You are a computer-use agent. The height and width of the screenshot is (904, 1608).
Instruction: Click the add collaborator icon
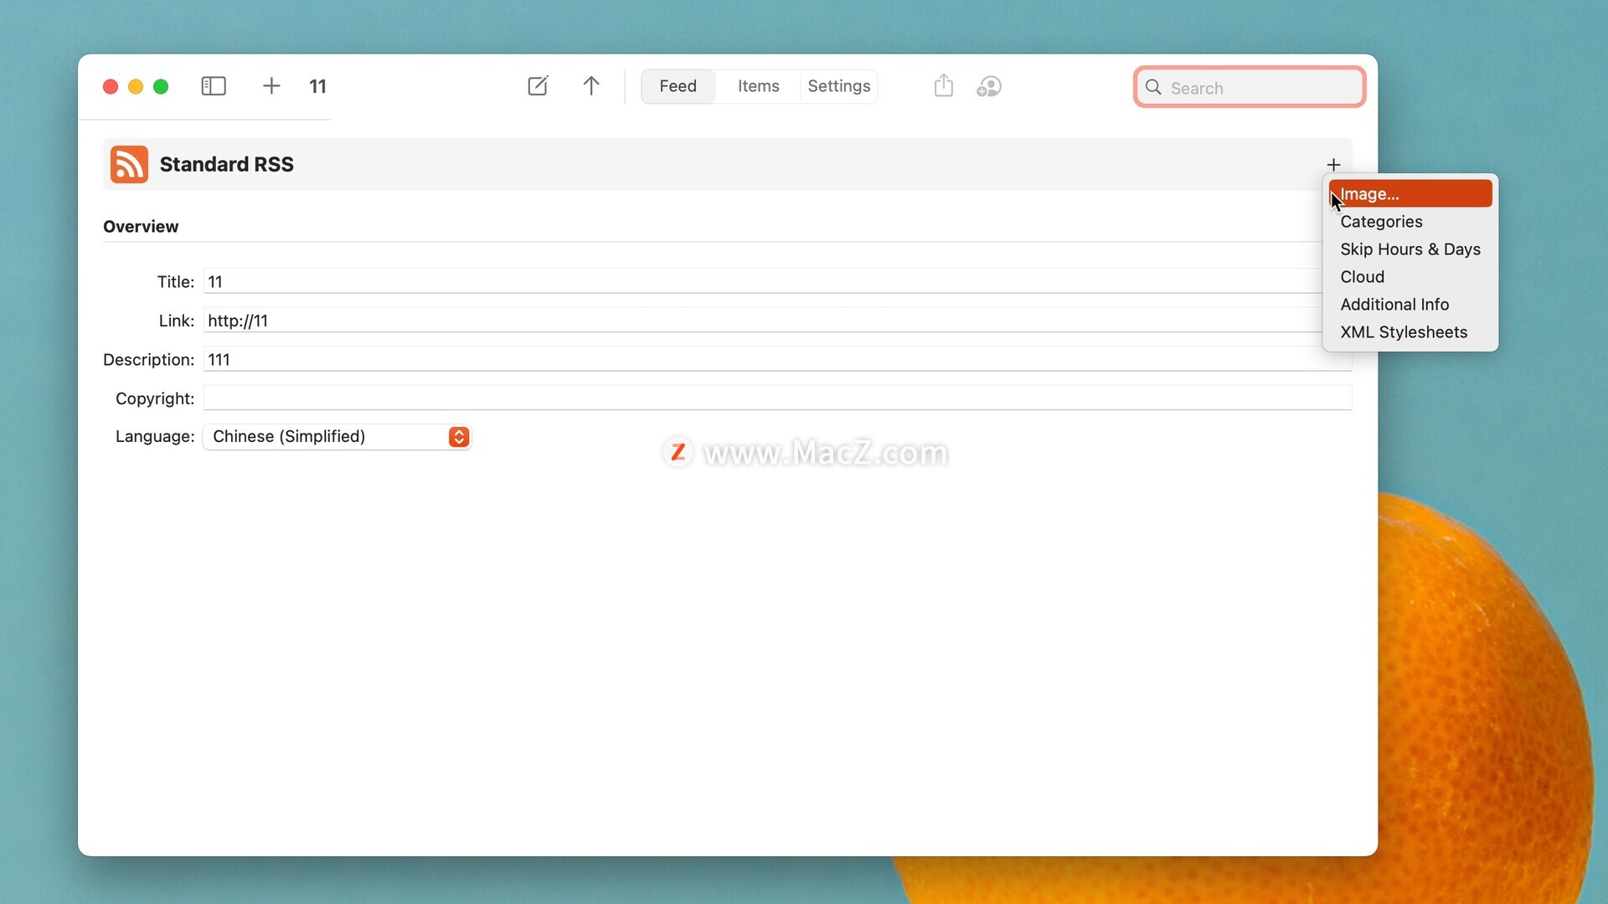pos(989,86)
